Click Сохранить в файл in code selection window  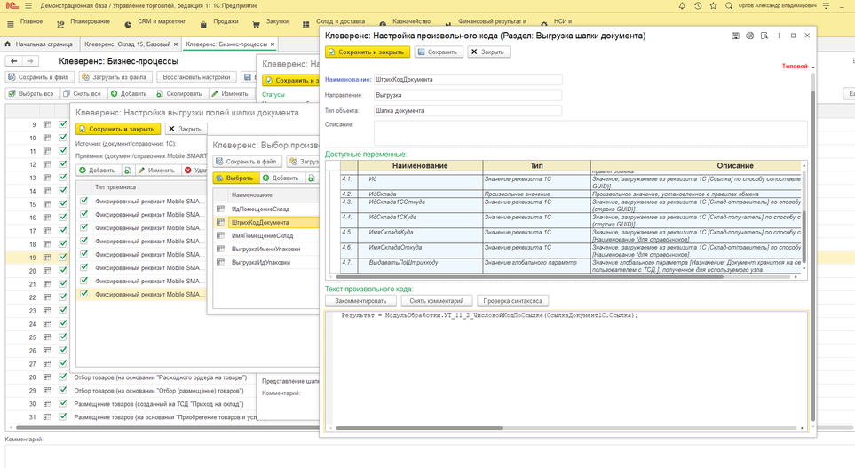tap(247, 162)
